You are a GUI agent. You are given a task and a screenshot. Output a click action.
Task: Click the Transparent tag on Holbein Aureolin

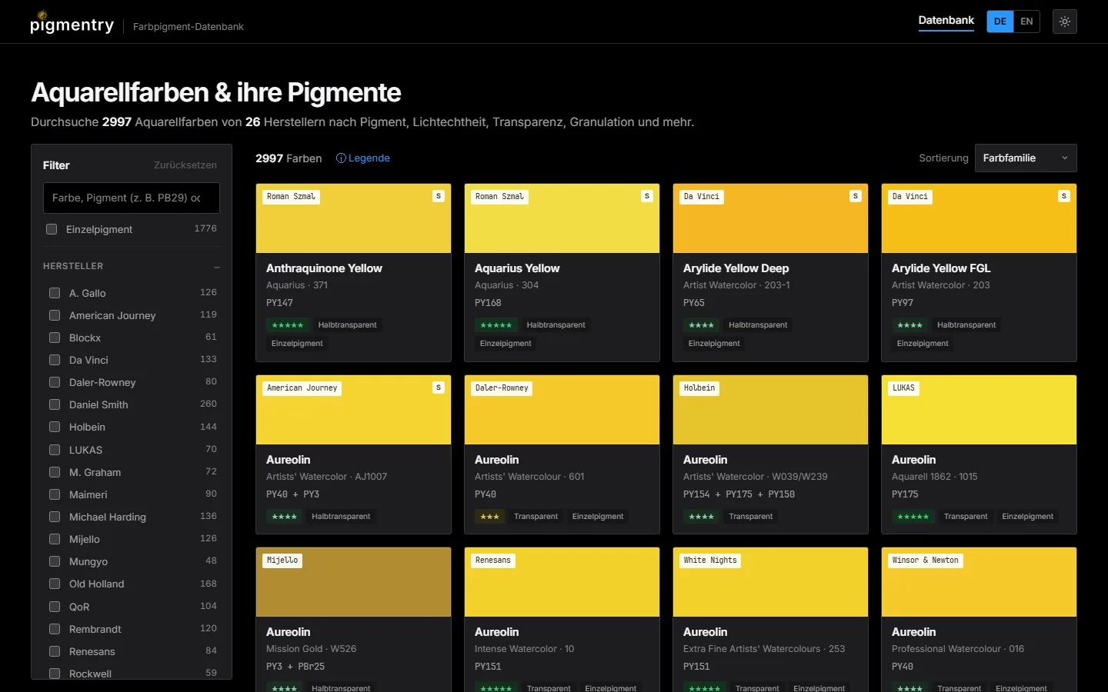(x=751, y=517)
